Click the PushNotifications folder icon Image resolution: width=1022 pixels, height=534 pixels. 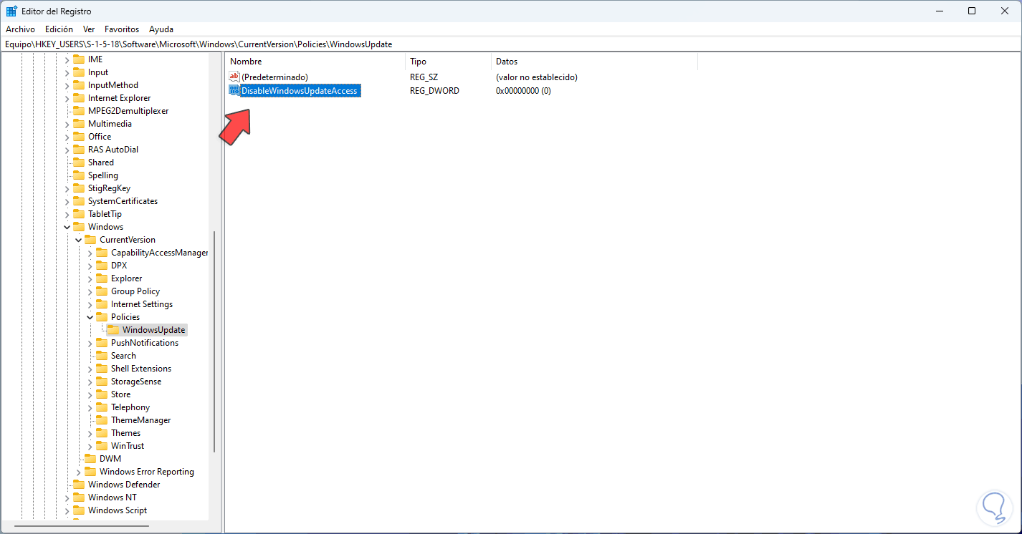point(102,343)
